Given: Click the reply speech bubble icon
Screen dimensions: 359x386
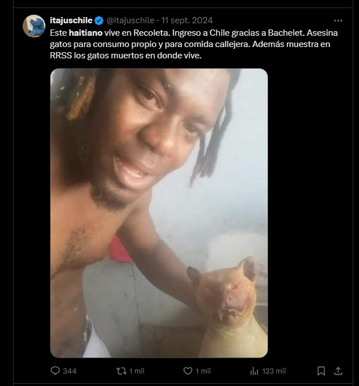Looking at the screenshot, I should 55,371.
